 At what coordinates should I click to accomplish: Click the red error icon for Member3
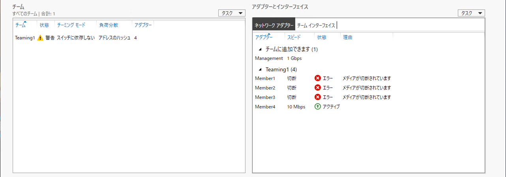tap(318, 97)
